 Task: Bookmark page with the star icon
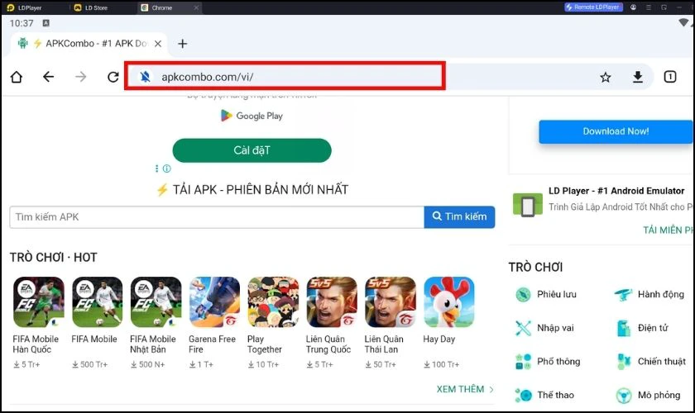[605, 78]
